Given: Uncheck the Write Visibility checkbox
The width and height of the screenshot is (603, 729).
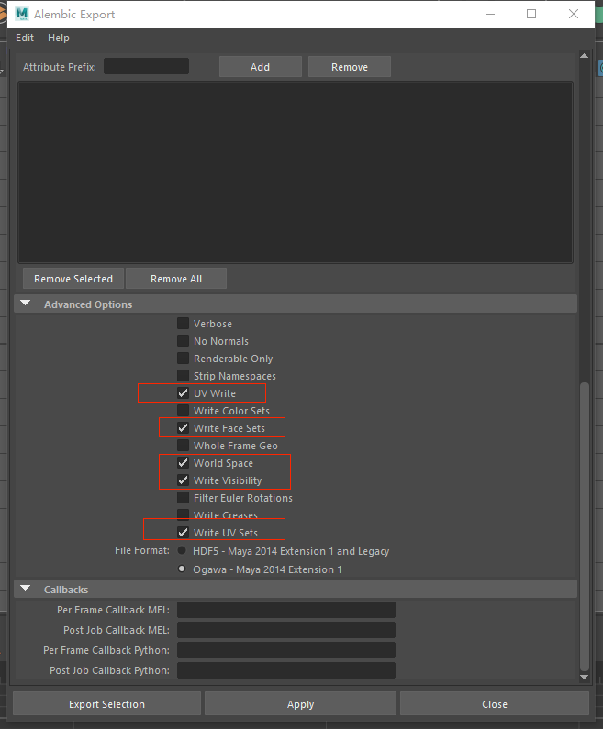Looking at the screenshot, I should (183, 480).
